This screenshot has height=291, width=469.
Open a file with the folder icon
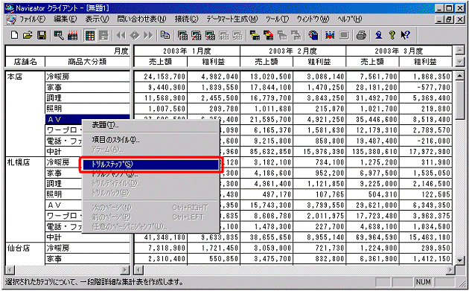tap(28, 35)
